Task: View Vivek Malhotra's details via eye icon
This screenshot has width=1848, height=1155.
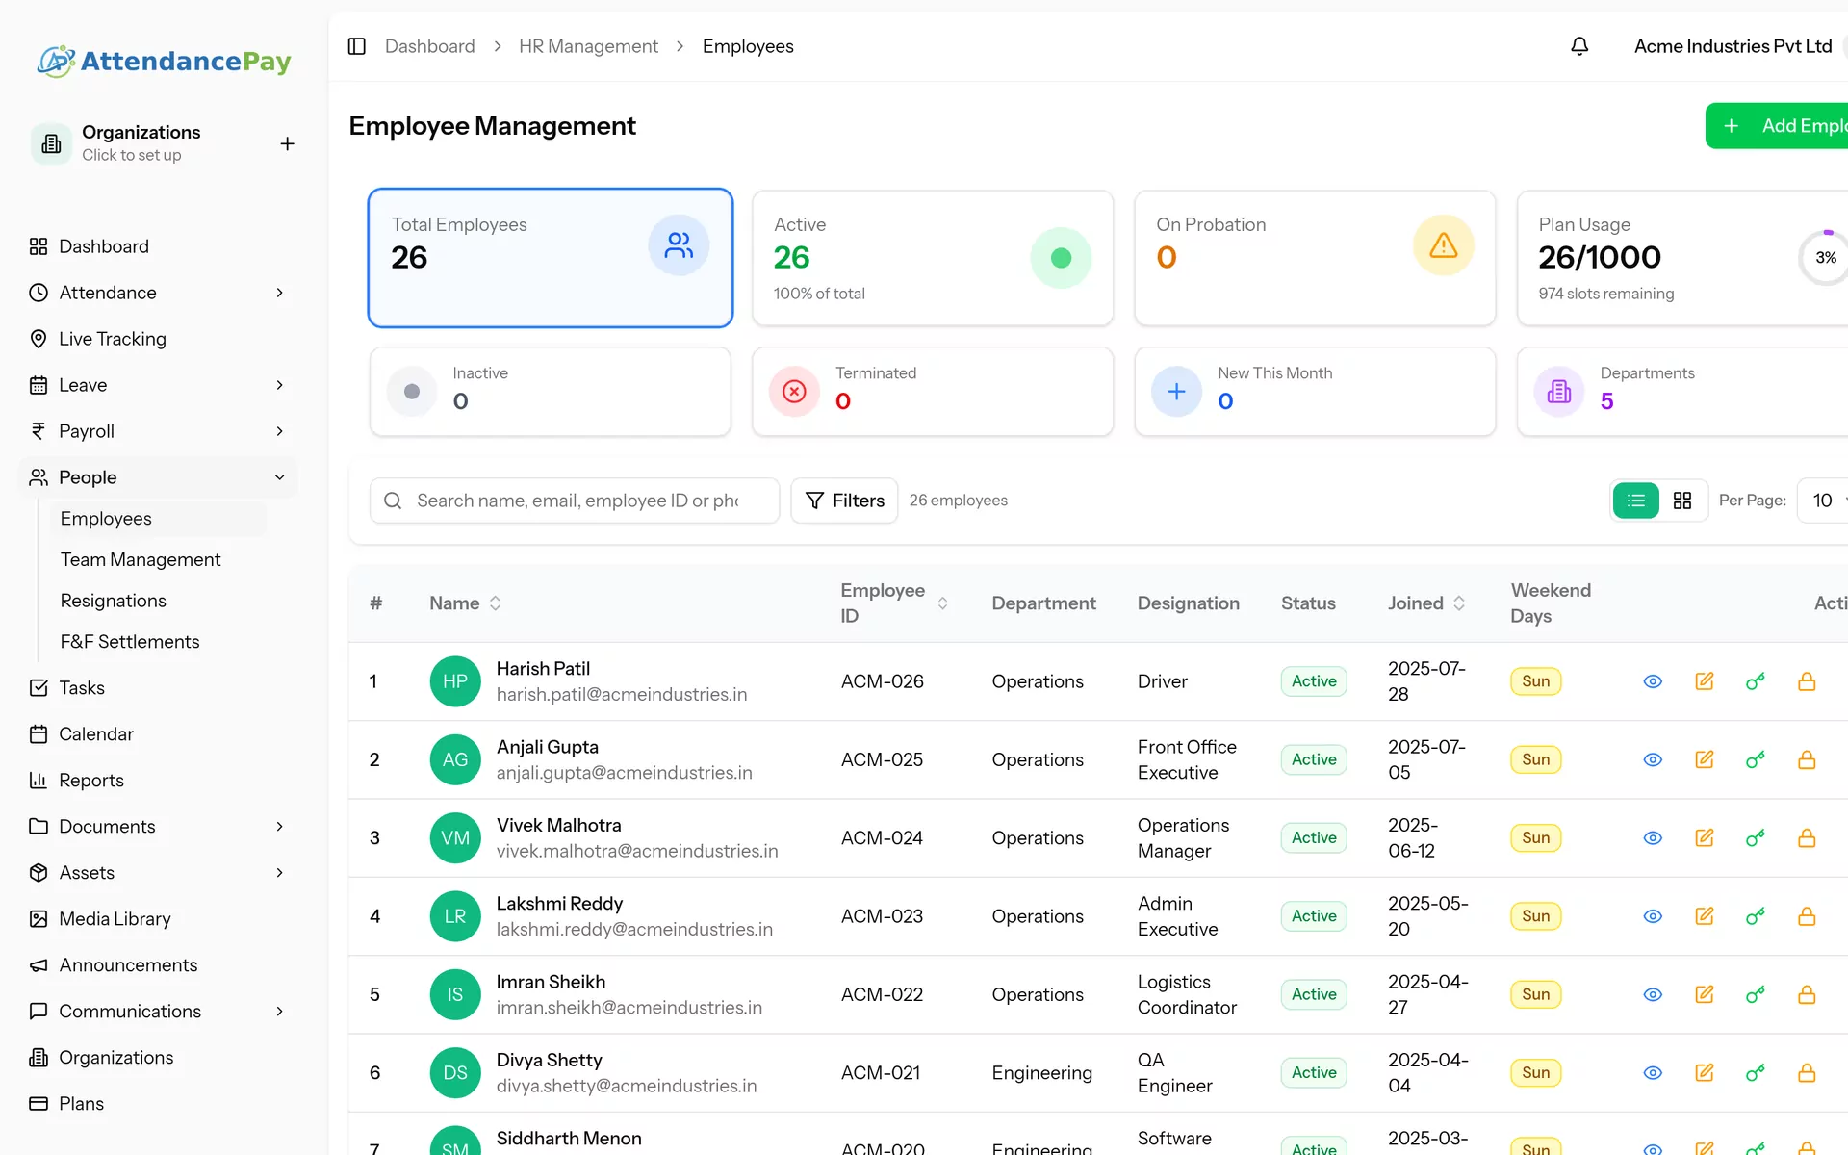Action: coord(1653,837)
